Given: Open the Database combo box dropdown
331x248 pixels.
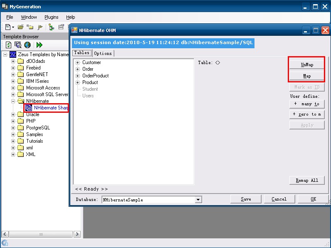Looking at the screenshot, I should (198, 200).
